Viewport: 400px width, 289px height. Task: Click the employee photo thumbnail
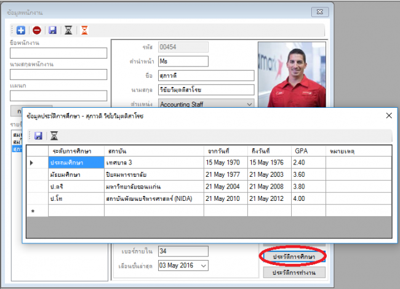pos(292,75)
